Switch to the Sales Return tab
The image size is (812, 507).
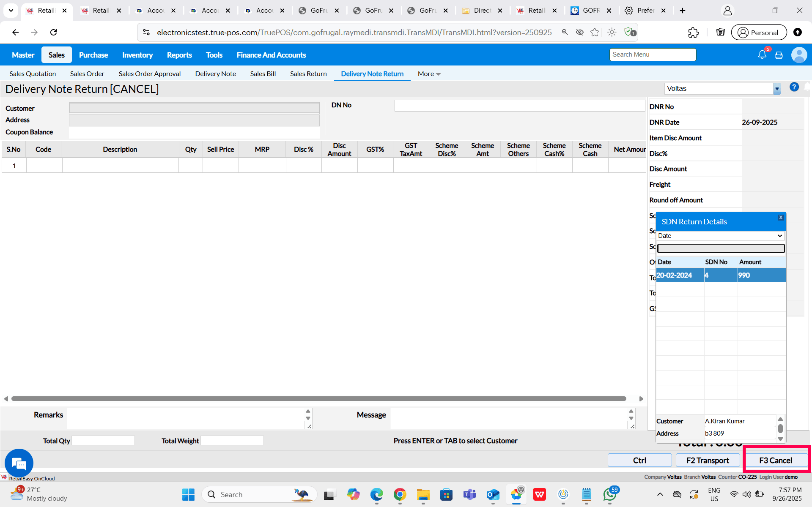click(x=308, y=74)
